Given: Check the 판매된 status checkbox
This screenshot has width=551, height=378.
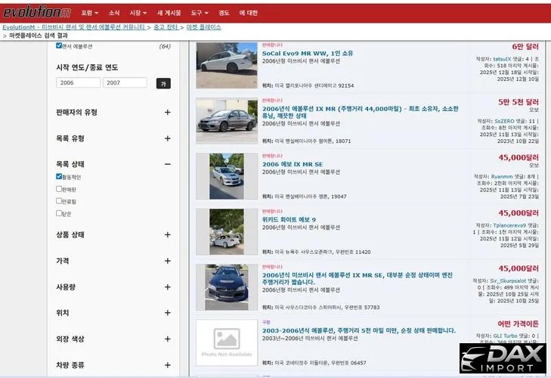Looking at the screenshot, I should [60, 189].
